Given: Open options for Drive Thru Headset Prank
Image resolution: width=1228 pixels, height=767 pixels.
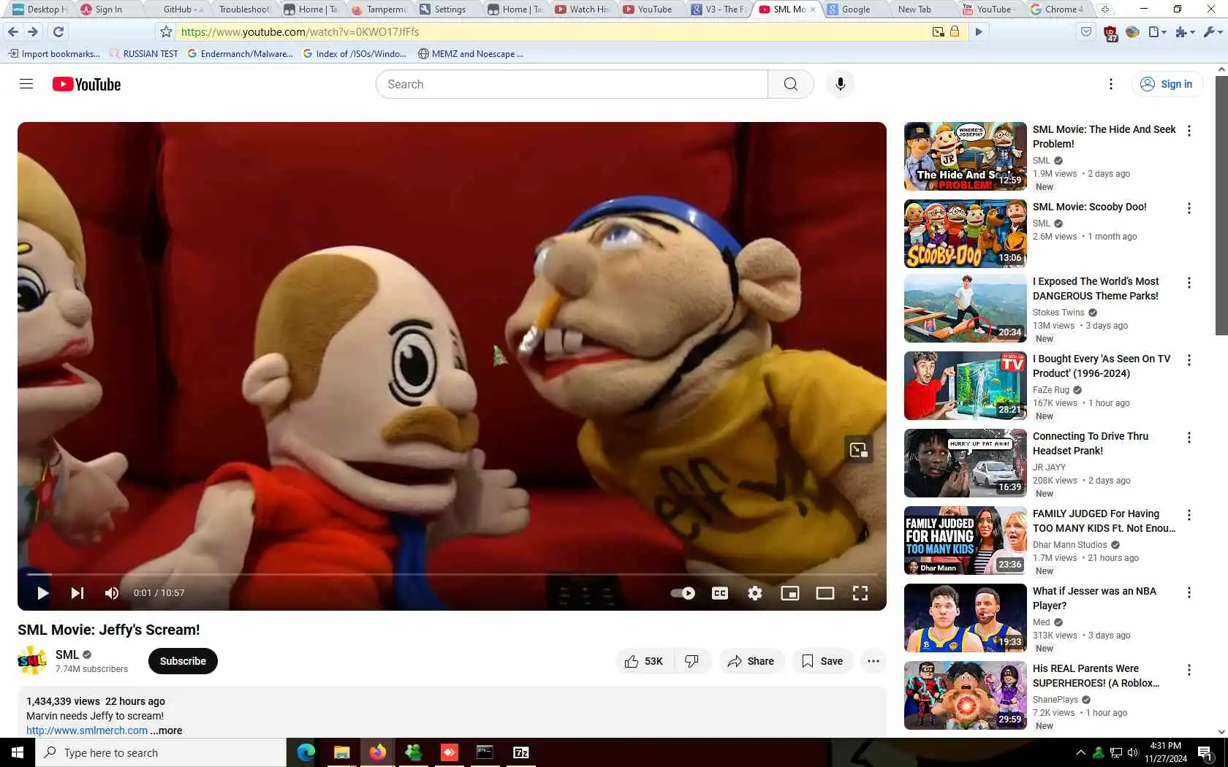Looking at the screenshot, I should 1189,438.
